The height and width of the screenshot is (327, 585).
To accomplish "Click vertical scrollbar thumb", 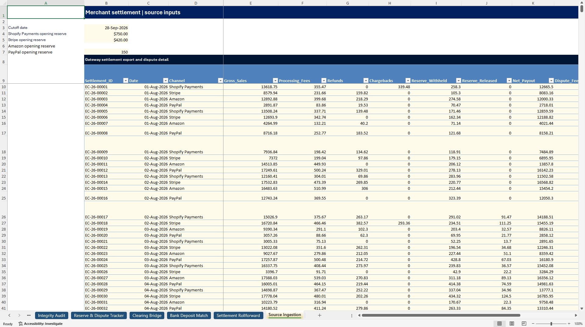I will point(582,9).
